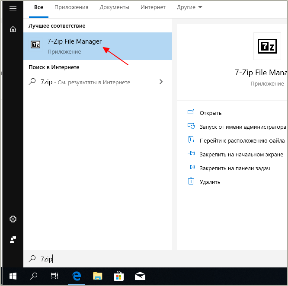Image resolution: width=288 pixels, height=286 pixels.
Task: Switch to the Документы tab
Action: tap(114, 7)
